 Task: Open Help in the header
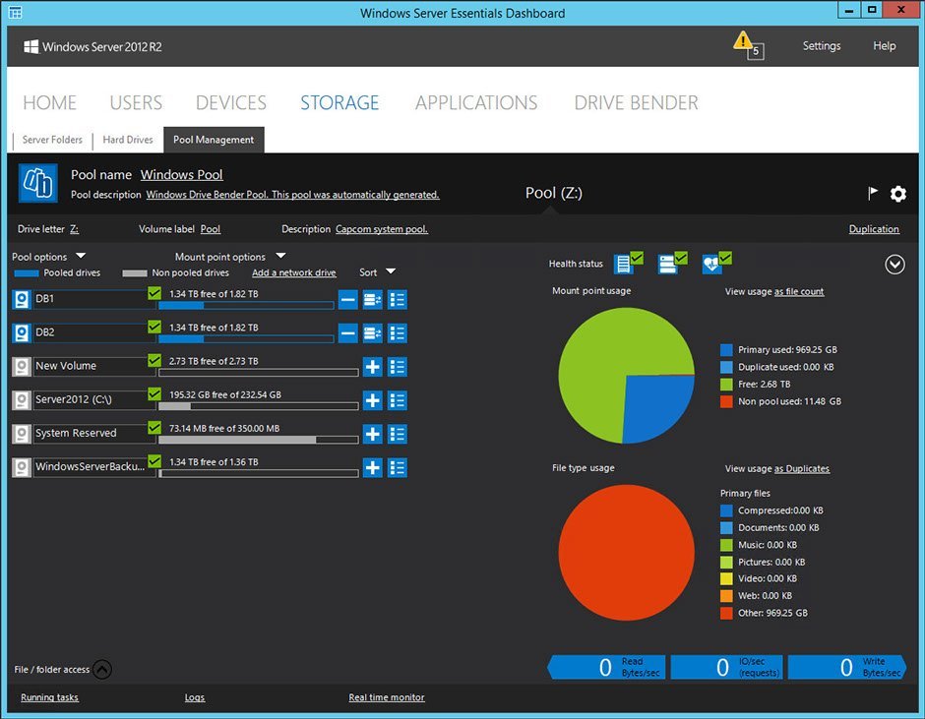pos(885,45)
